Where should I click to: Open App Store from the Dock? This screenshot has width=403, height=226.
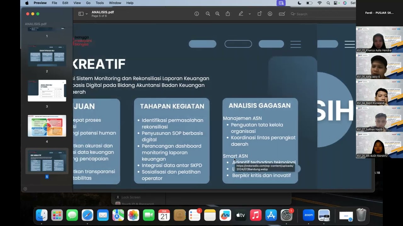point(271,215)
